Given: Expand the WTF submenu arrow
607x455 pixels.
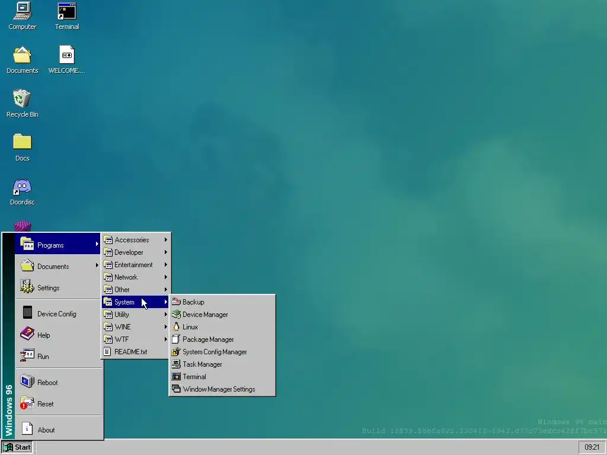Looking at the screenshot, I should tap(166, 339).
